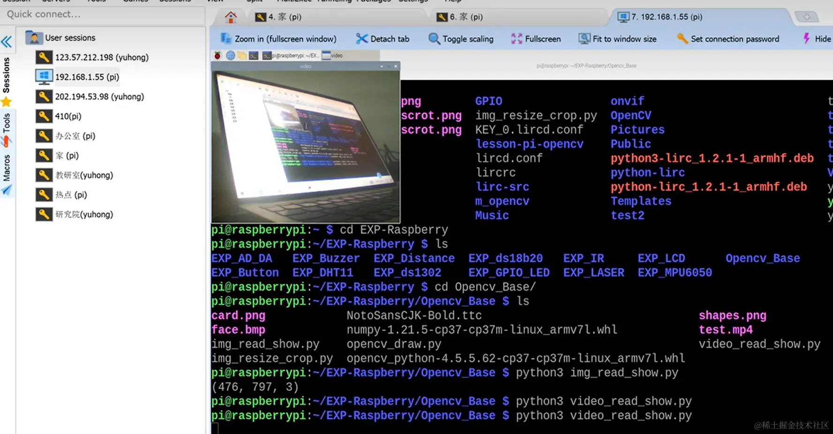Click the Detach tab label
833x434 pixels.
click(390, 39)
